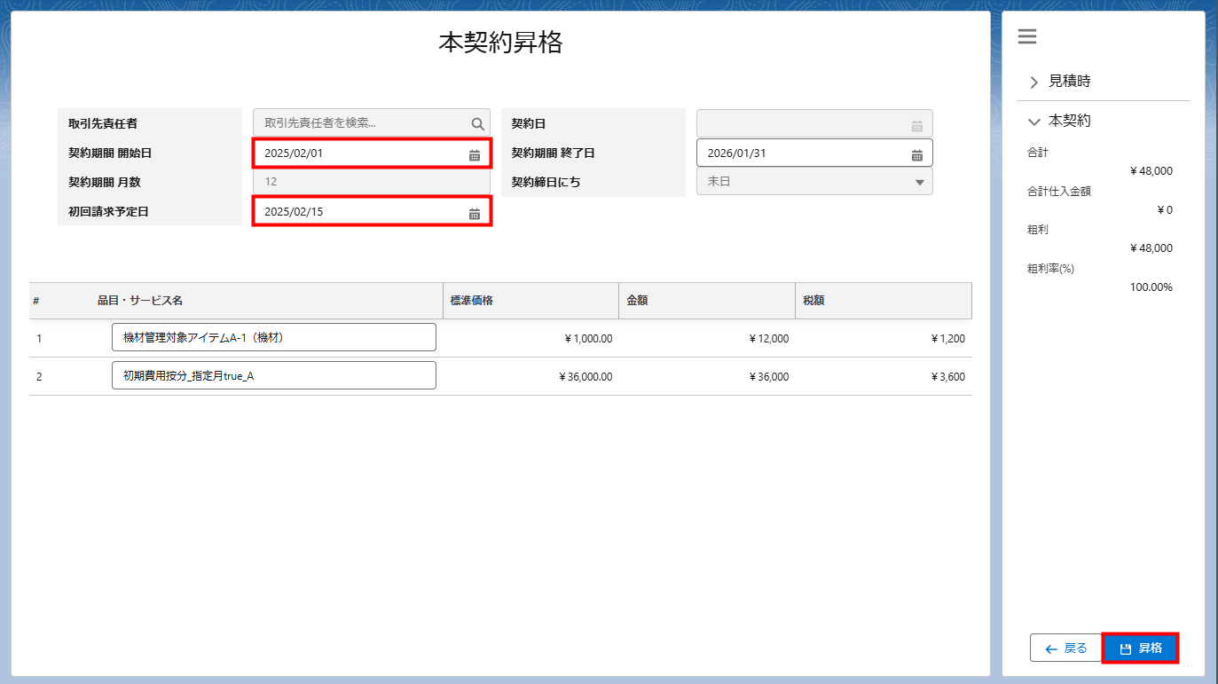Click the 契約期間 開始日 date showing 2025/02/01

click(x=355, y=153)
